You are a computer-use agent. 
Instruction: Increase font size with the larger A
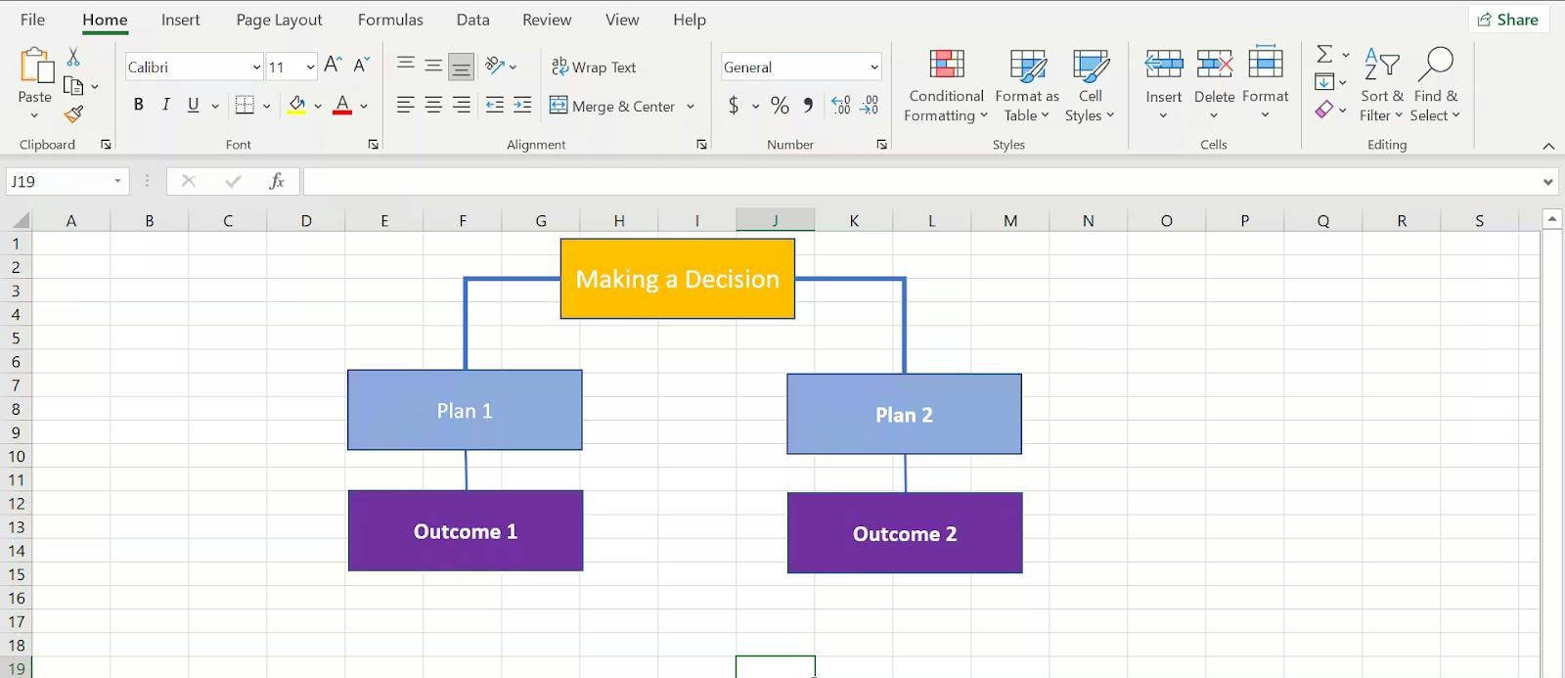click(x=333, y=66)
